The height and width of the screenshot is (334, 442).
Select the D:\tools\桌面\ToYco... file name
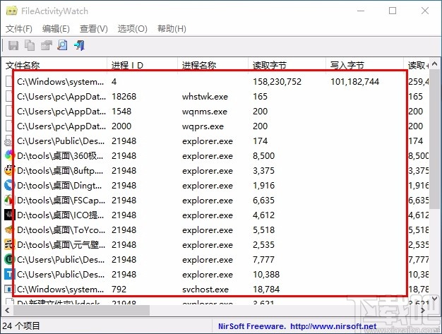coord(61,229)
